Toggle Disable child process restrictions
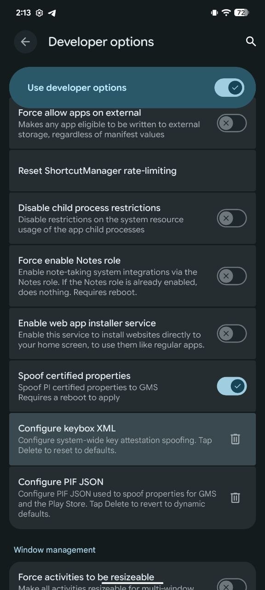Screen dimensions: 265x590 coord(232,218)
